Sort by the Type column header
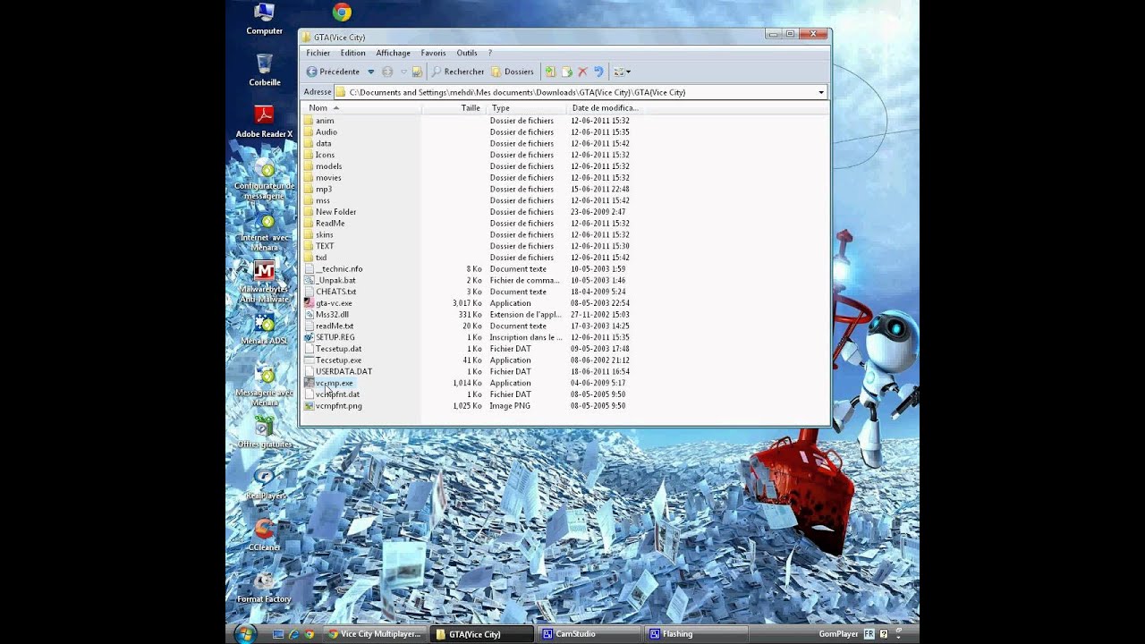 coord(526,107)
